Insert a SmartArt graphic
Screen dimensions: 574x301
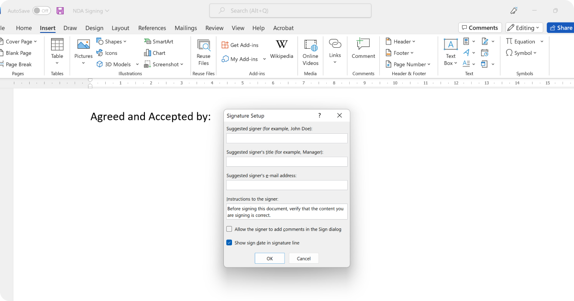coord(158,42)
